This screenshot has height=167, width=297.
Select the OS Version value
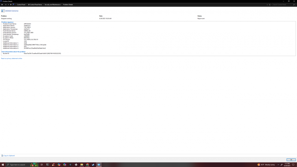[x=31, y=39]
